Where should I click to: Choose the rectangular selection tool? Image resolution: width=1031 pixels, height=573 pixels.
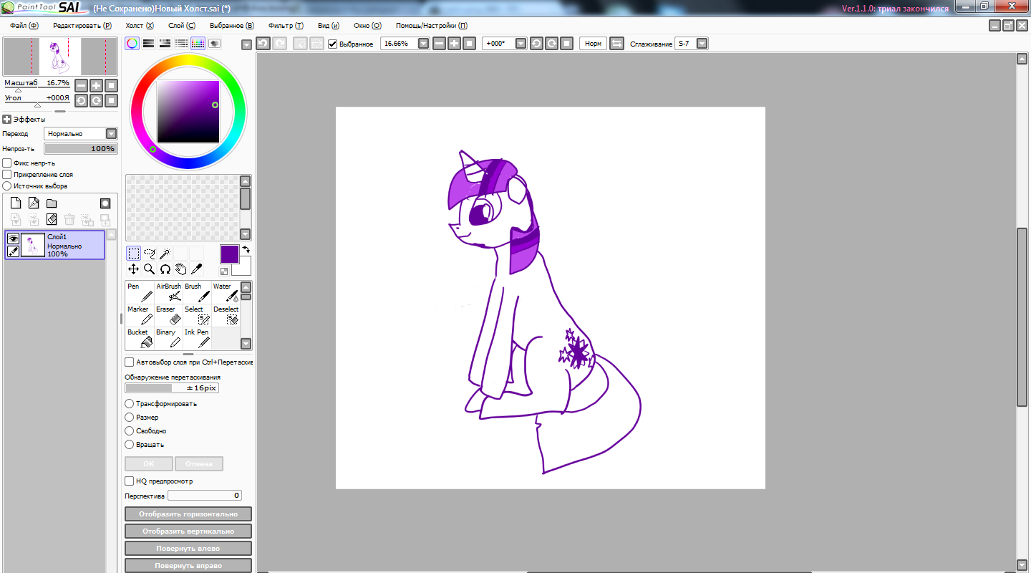(x=134, y=253)
